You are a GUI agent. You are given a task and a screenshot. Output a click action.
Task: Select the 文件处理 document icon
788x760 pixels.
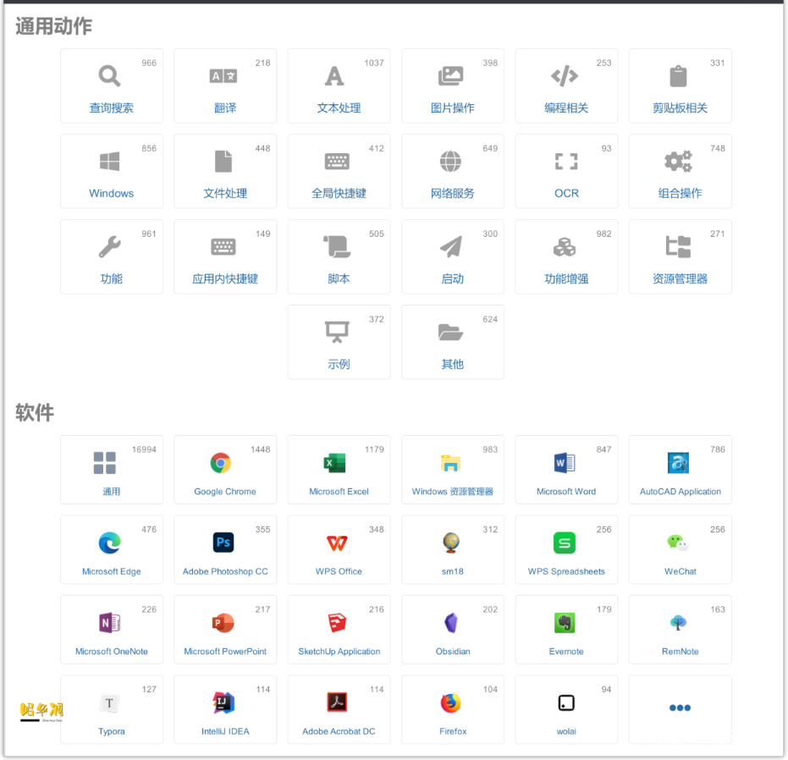(223, 162)
